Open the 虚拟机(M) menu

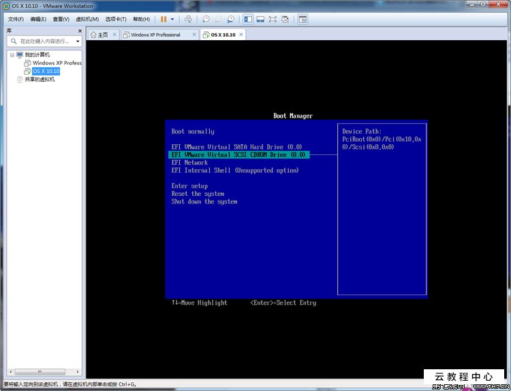point(87,19)
